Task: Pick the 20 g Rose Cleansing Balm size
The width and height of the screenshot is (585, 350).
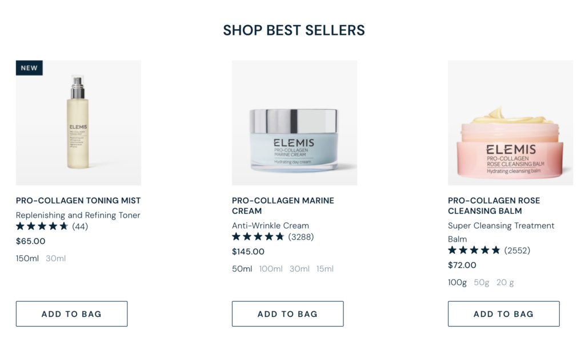Action: tap(505, 282)
